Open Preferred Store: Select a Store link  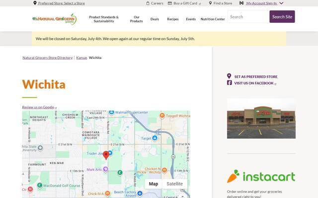tap(62, 3)
